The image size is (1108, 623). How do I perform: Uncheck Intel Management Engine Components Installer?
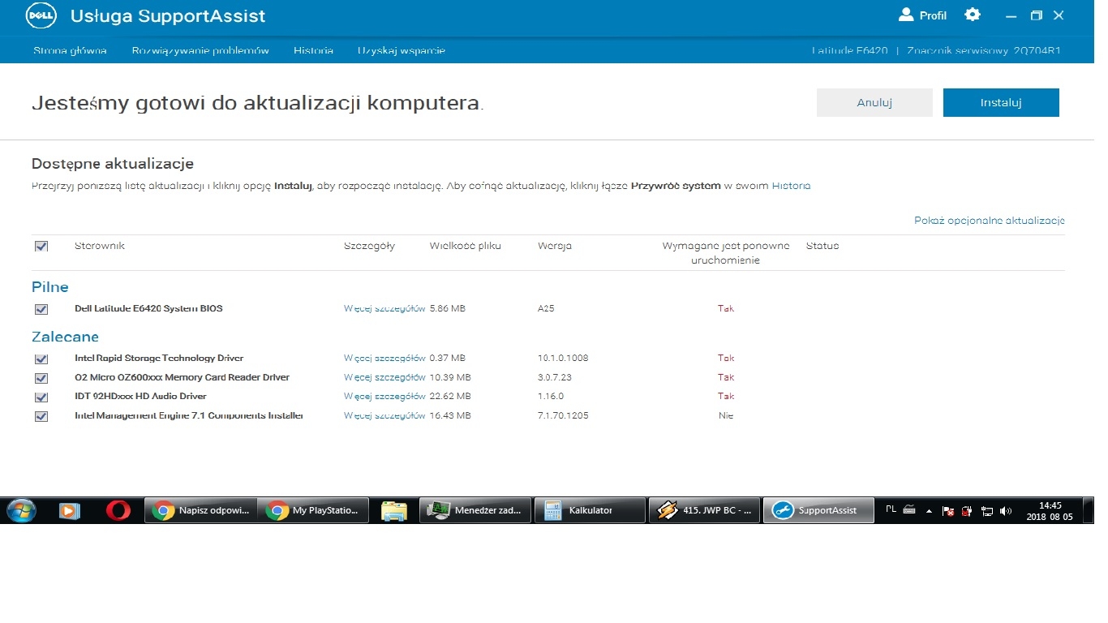pos(41,416)
